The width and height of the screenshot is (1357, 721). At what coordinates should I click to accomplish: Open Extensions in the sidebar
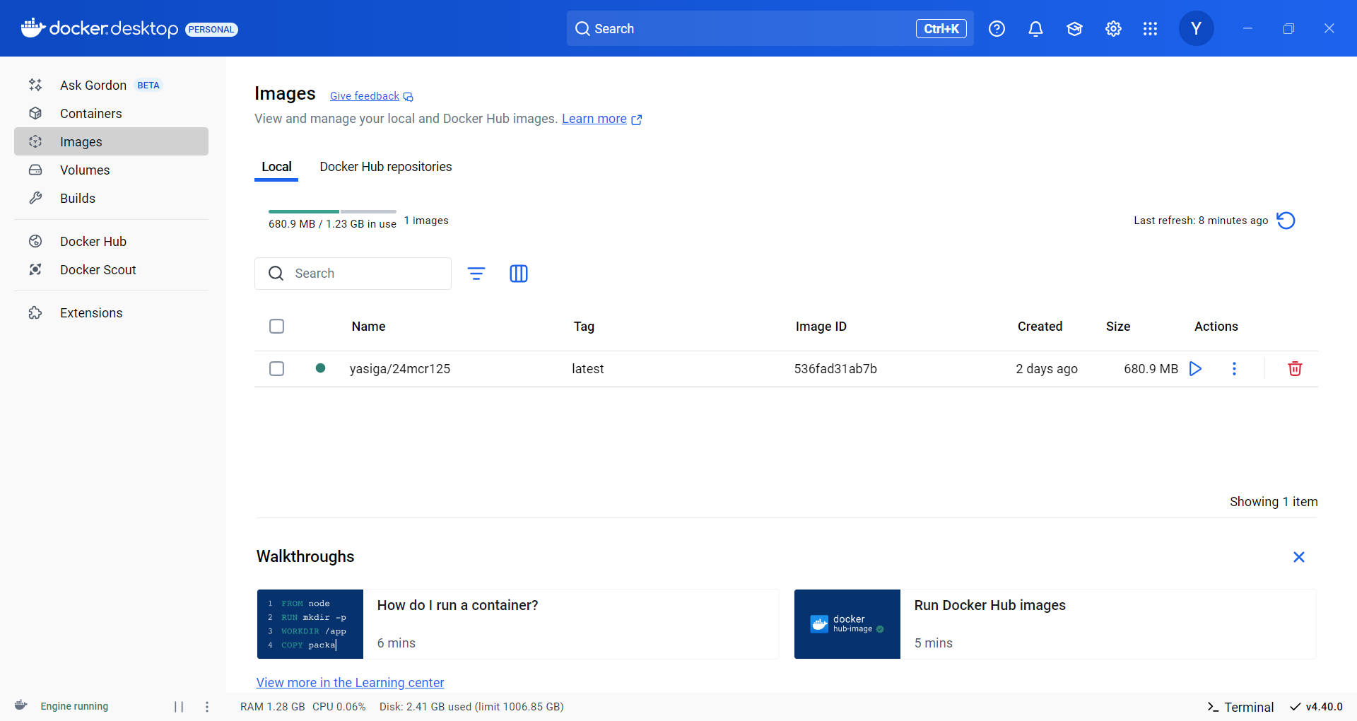111,312
